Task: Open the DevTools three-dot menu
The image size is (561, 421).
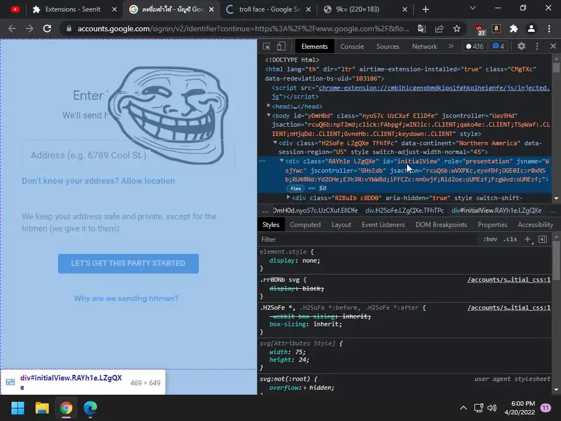Action: 537,46
